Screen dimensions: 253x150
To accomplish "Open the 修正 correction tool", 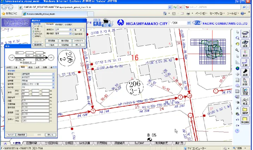I will pyautogui.click(x=245, y=101).
